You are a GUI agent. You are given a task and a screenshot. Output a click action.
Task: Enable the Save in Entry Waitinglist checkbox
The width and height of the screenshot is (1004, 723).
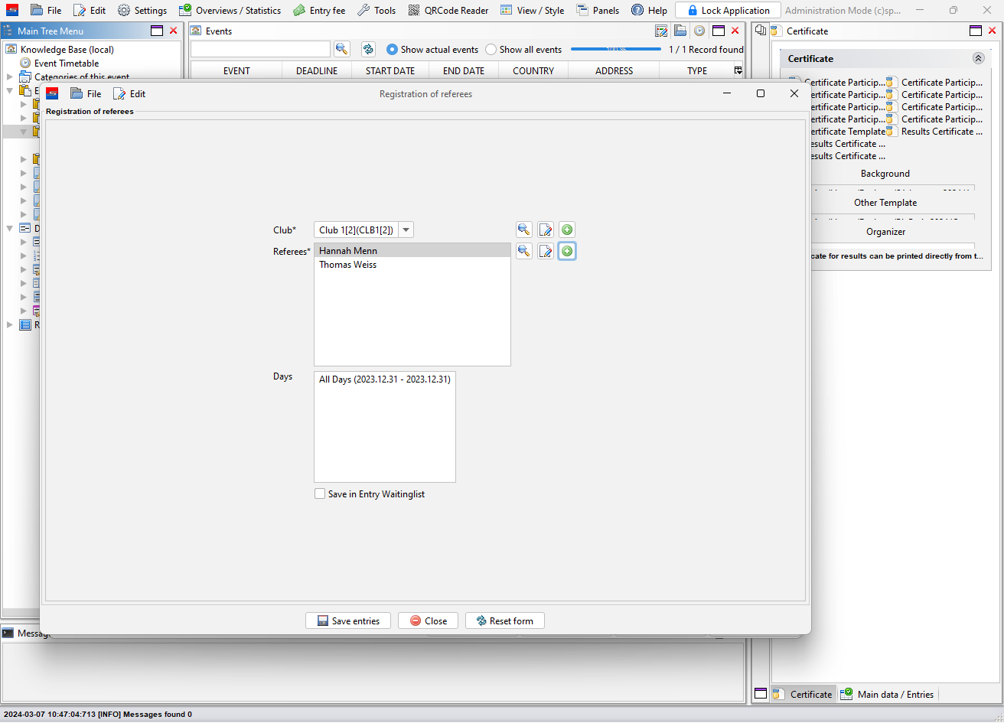pyautogui.click(x=320, y=493)
